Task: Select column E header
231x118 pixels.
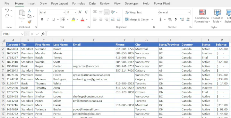Action: [94, 40]
